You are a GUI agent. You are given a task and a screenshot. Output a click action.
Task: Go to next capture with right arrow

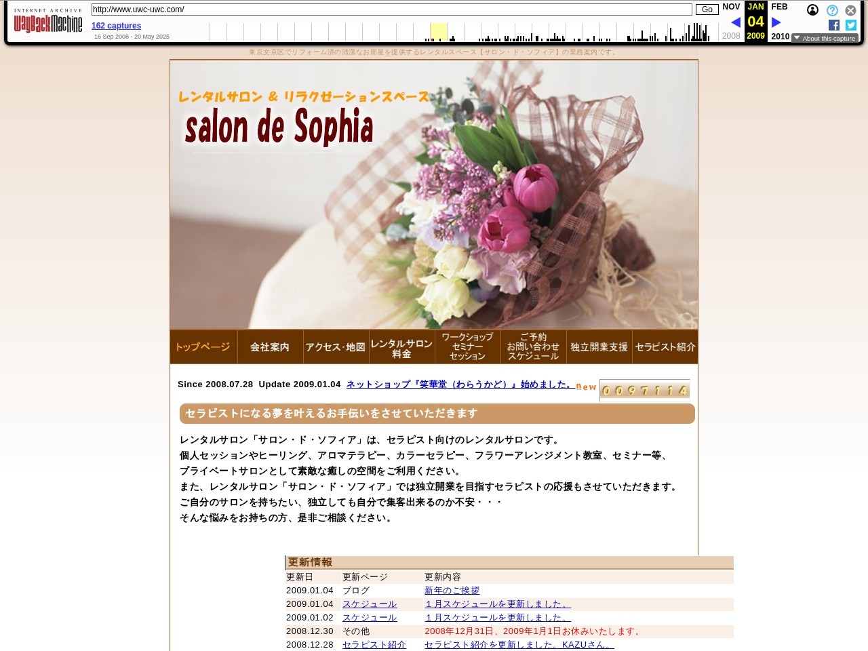tap(776, 22)
